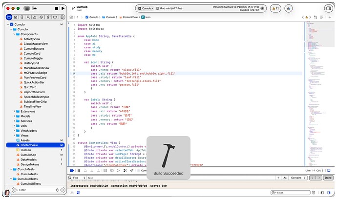Deactivate breakpoints in debug bar
This screenshot has width=337, height=199.
(x=72, y=170)
